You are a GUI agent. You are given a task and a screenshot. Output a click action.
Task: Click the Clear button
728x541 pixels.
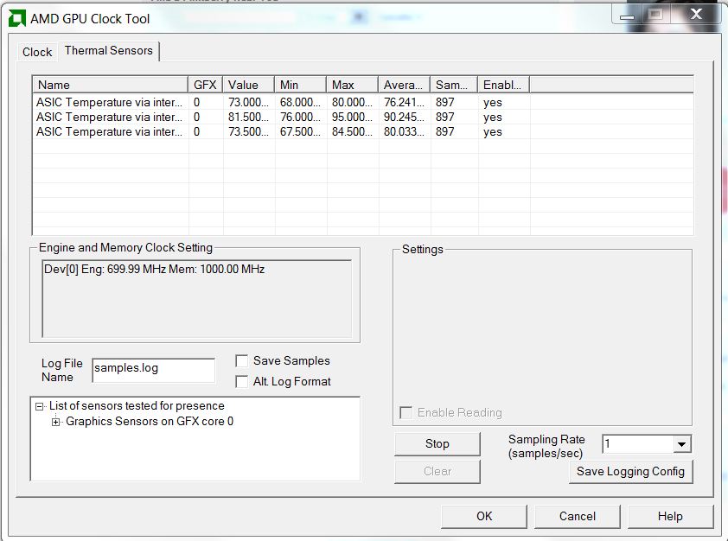pyautogui.click(x=437, y=471)
